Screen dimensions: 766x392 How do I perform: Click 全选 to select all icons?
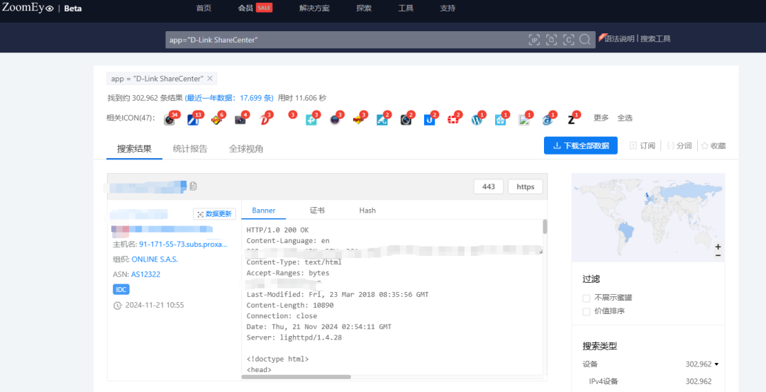click(625, 118)
